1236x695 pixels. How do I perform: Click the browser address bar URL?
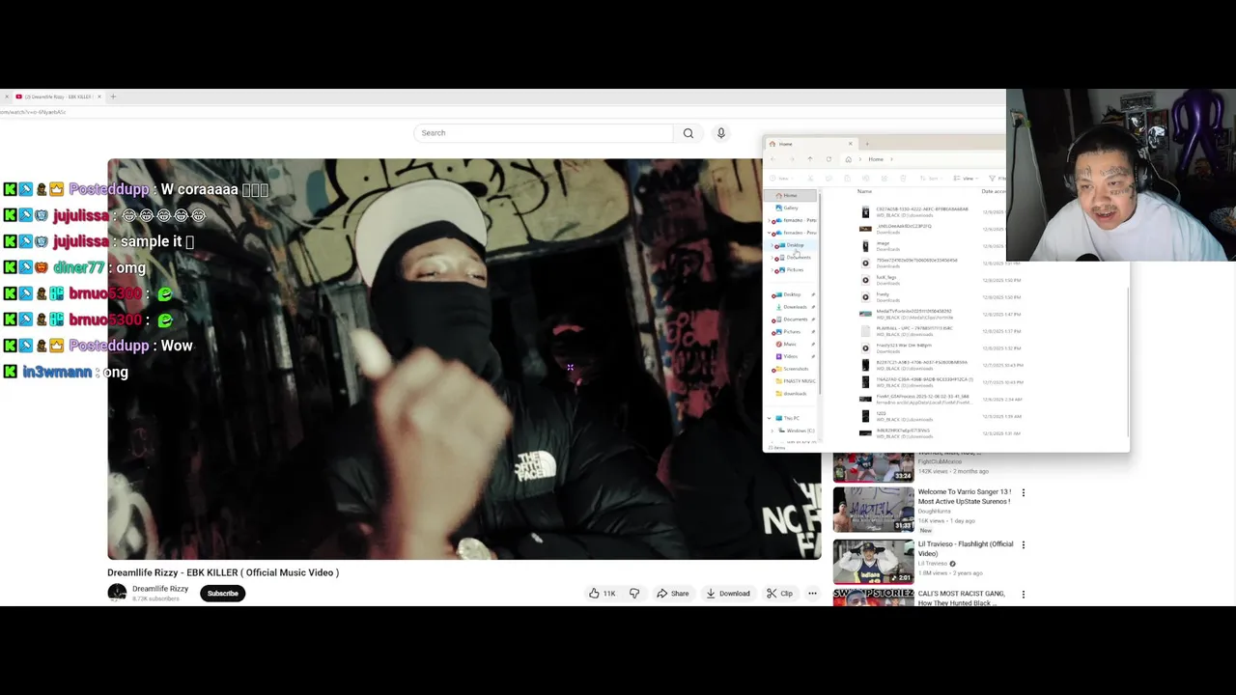coord(34,112)
